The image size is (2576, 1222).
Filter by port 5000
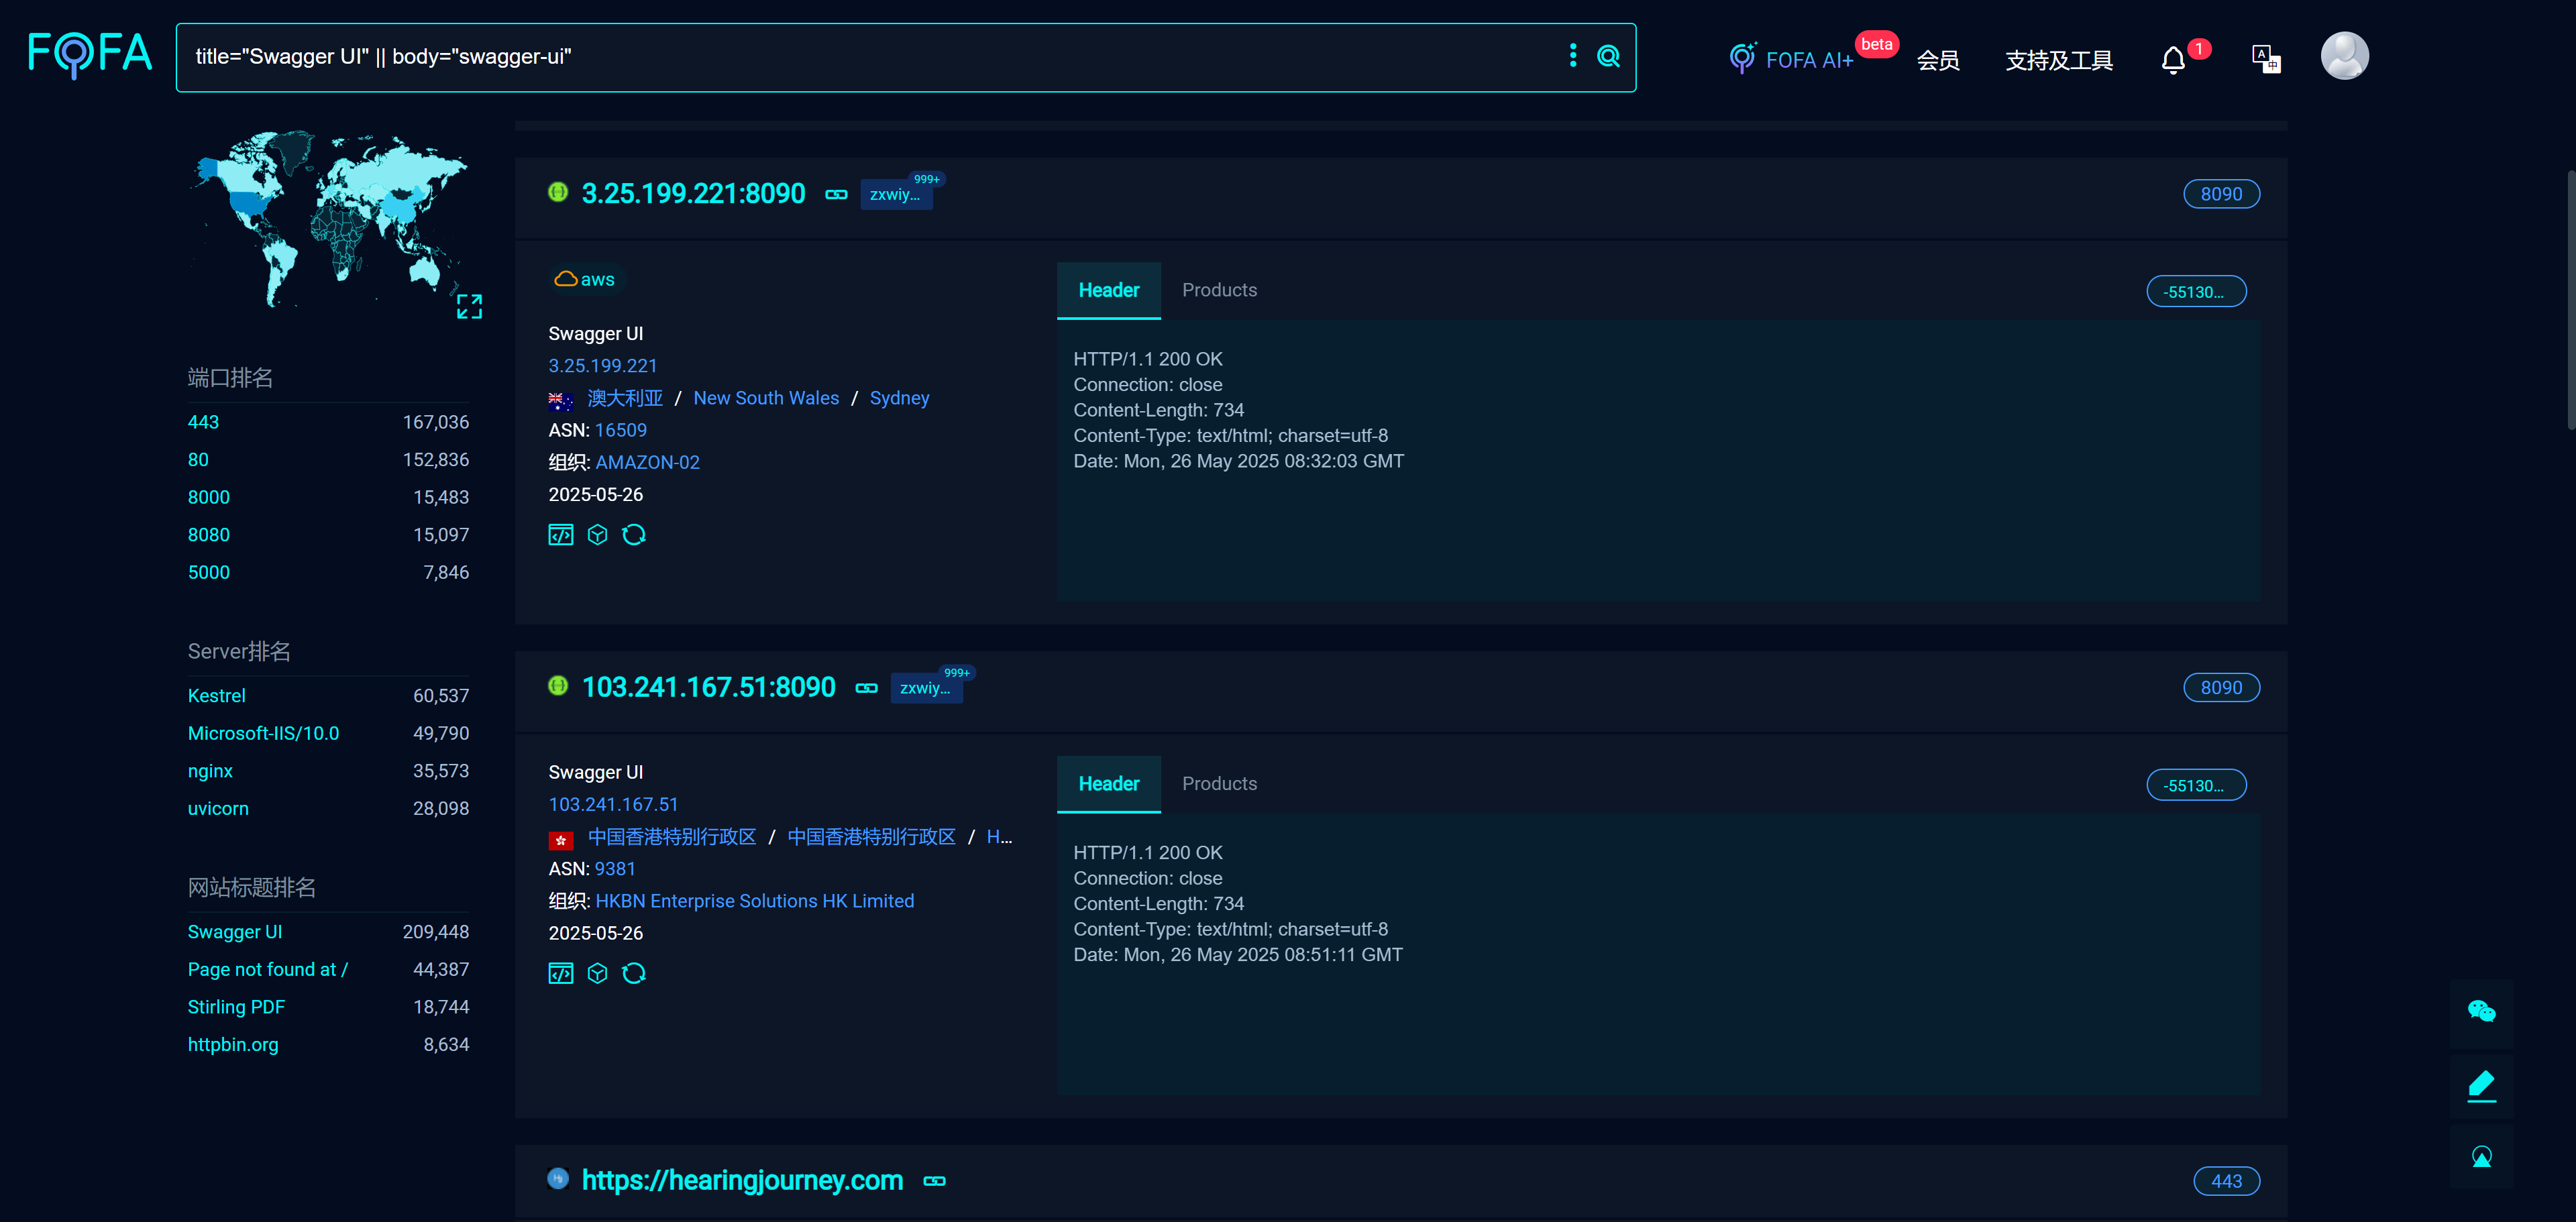click(208, 573)
